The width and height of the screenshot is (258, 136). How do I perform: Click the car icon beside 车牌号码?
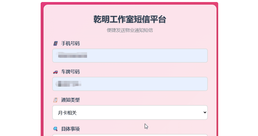coord(56,72)
